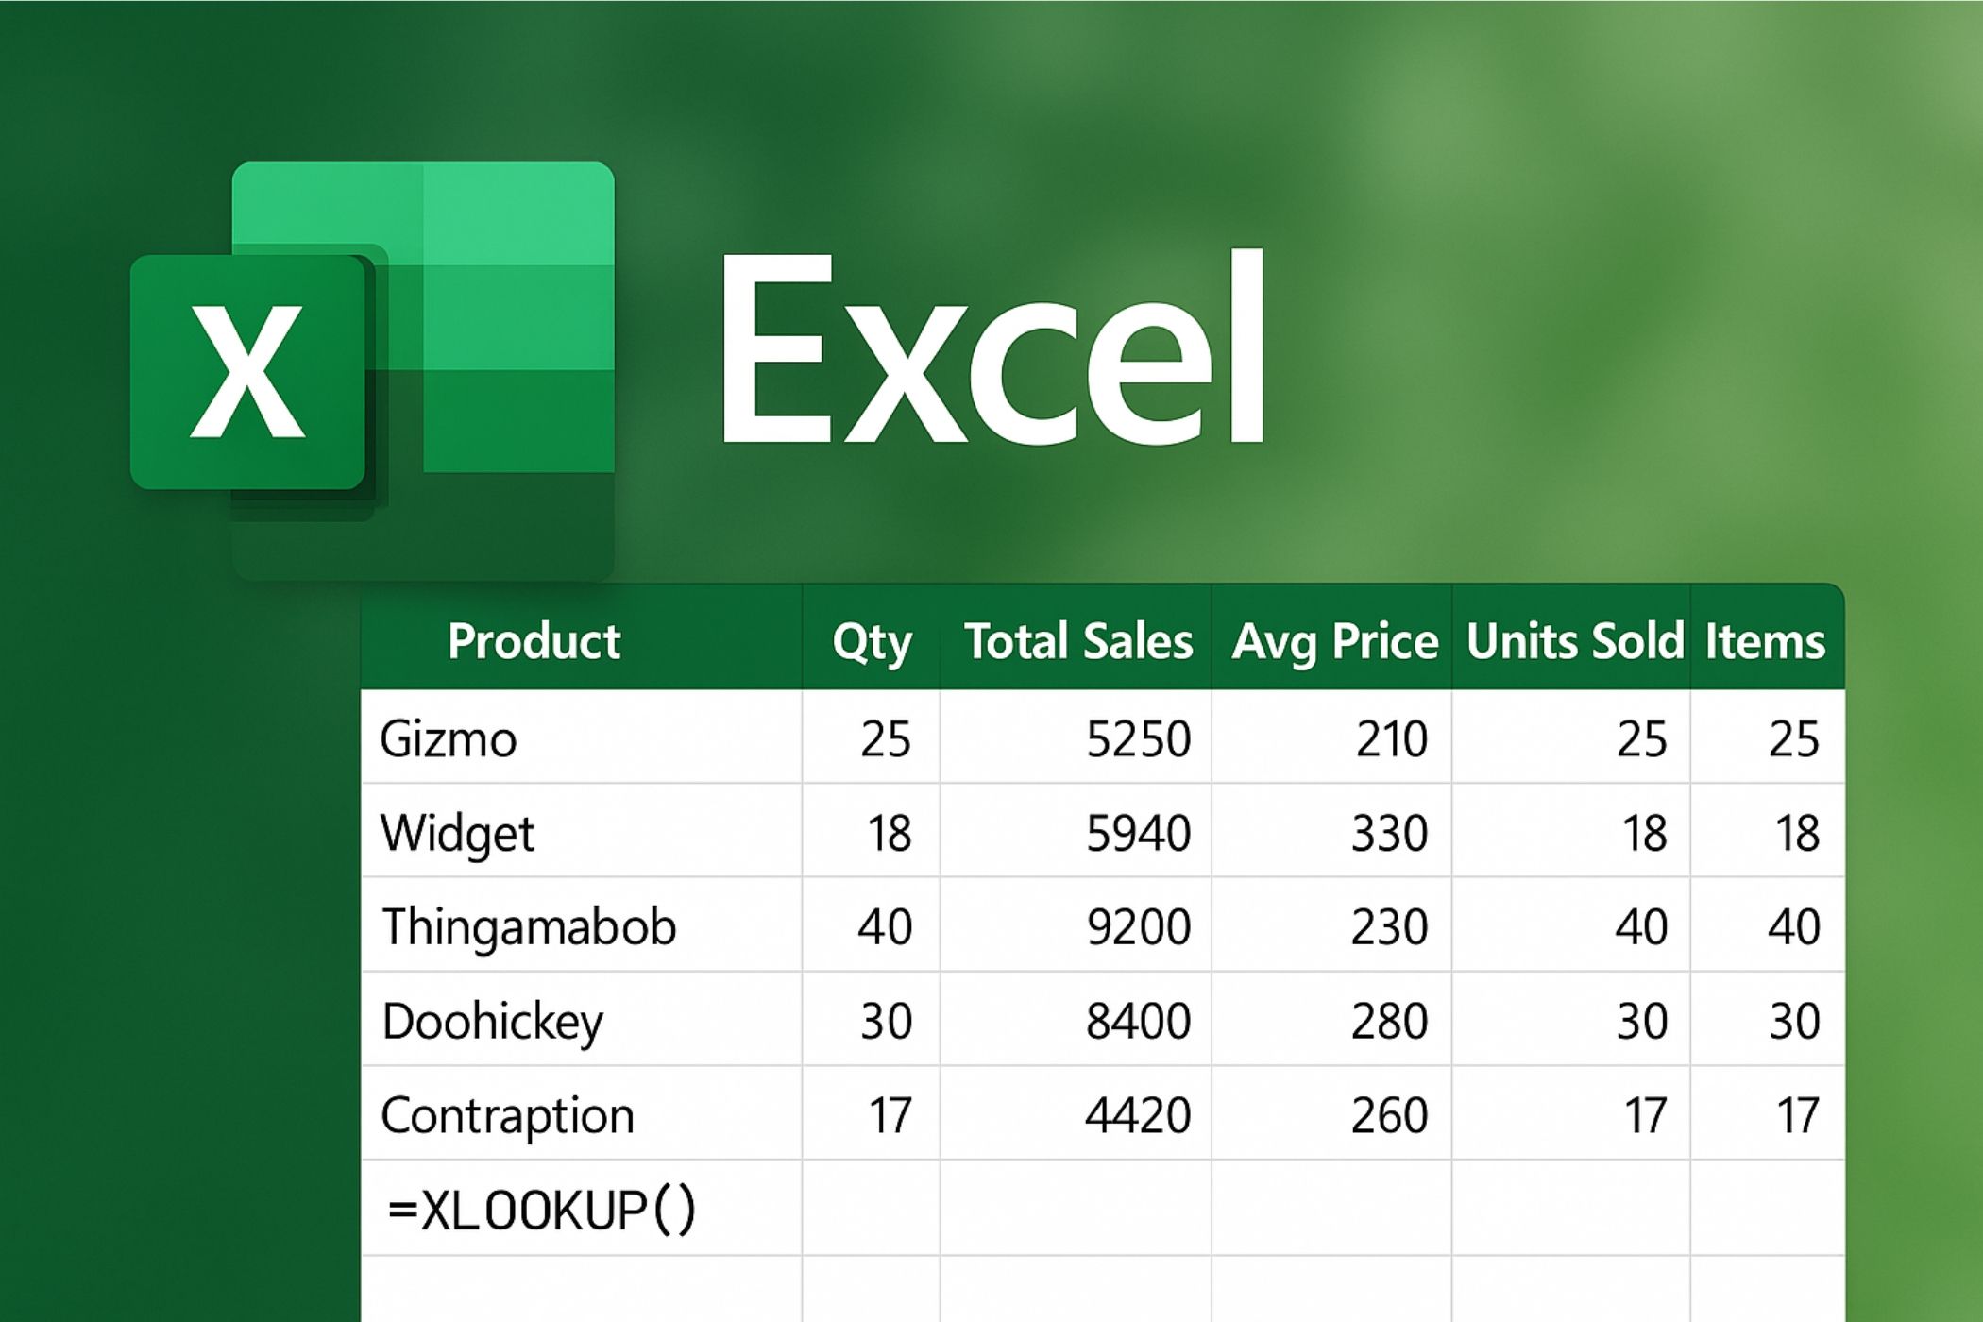1983x1322 pixels.
Task: Click the large Excel title text
Action: coord(991,349)
